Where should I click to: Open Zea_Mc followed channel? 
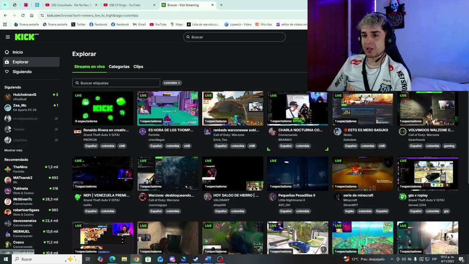(x=31, y=107)
